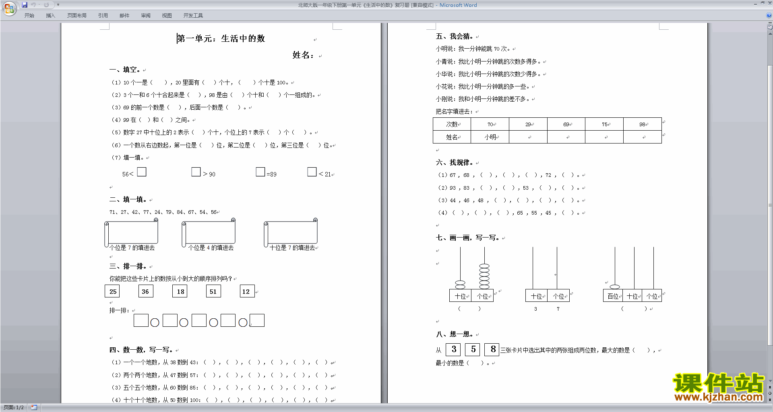Screen dimensions: 773x412
Task: Open the 引用 ribbon tab
Action: [x=103, y=16]
